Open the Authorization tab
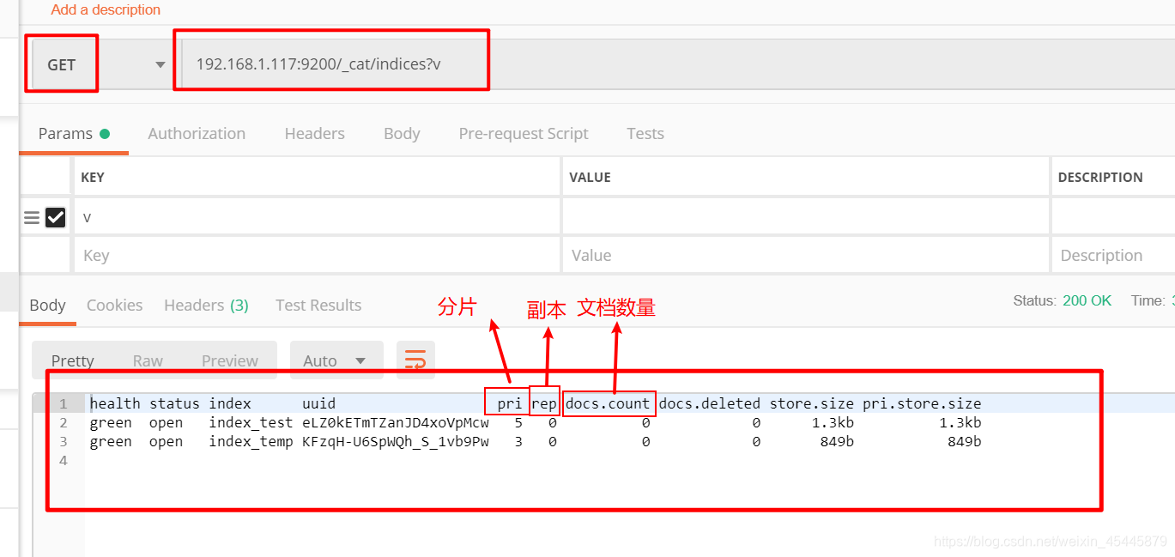The height and width of the screenshot is (557, 1175). point(197,134)
